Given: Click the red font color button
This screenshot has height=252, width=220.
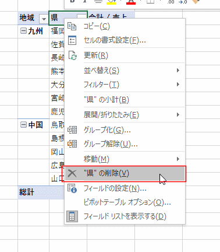Looking at the screenshot, I should [x=131, y=2].
